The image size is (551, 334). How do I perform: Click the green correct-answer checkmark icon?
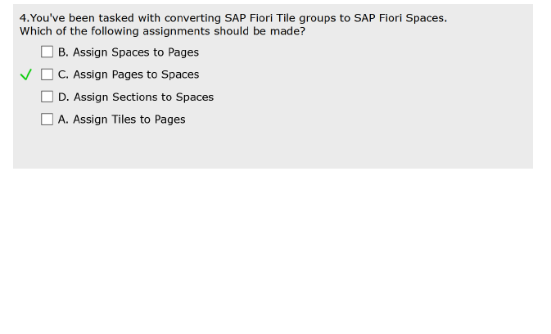[x=26, y=75]
